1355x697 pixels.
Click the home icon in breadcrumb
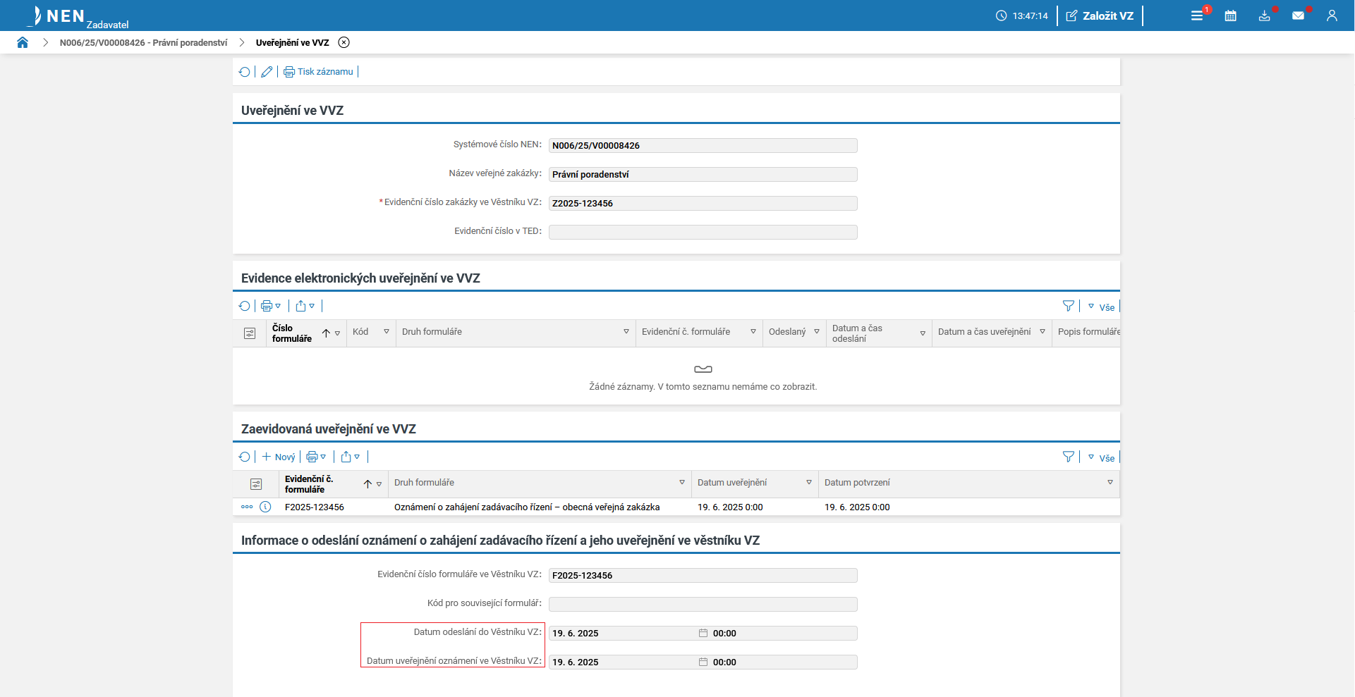[x=23, y=42]
